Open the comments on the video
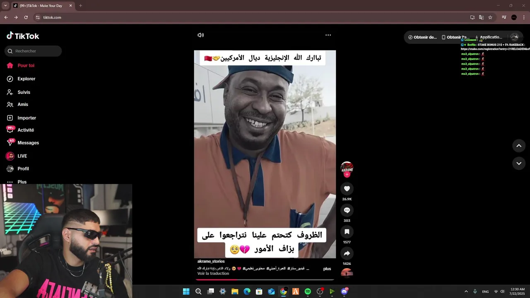 click(x=347, y=210)
